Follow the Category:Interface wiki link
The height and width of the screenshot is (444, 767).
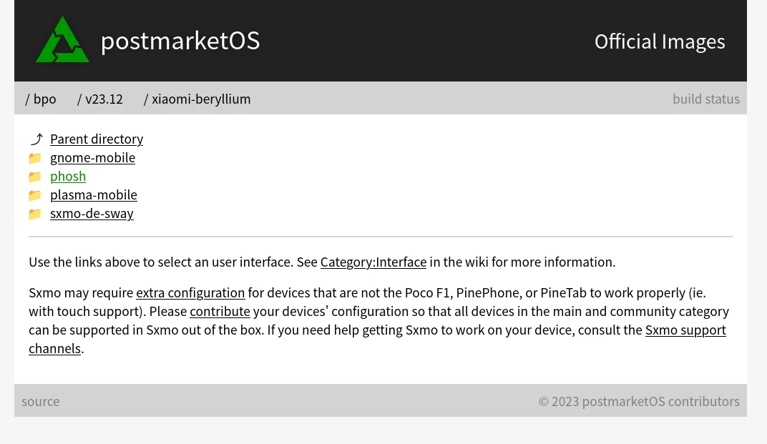373,262
